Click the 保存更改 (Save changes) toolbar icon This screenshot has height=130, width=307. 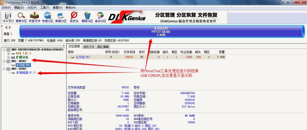click(x=8, y=17)
